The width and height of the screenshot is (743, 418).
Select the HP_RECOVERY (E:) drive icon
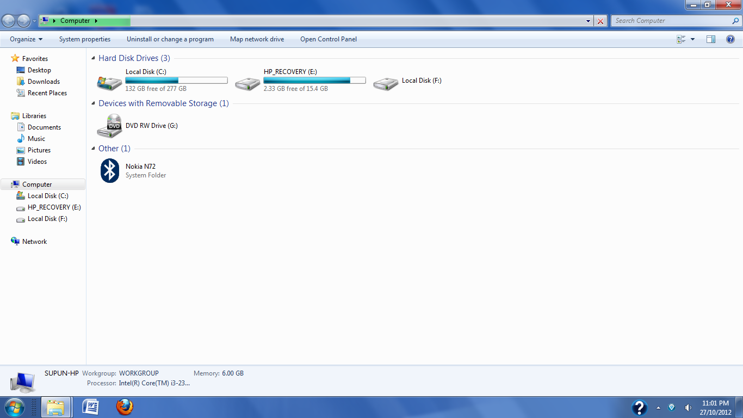247,83
